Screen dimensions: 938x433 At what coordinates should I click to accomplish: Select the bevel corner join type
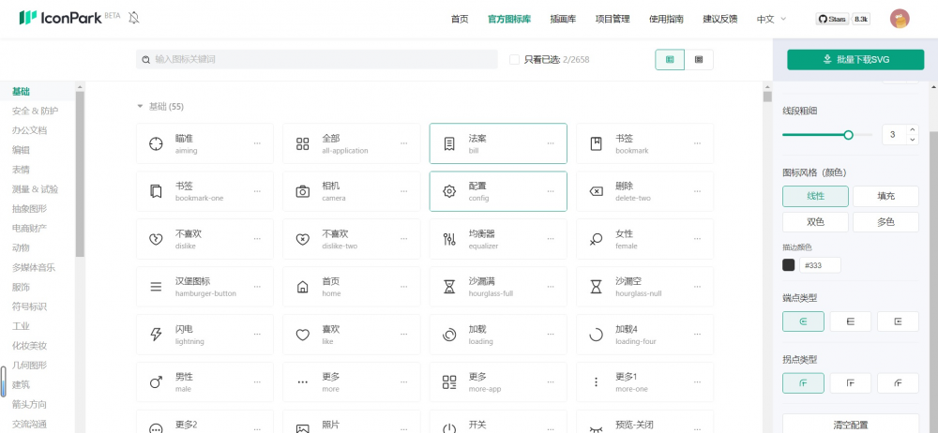[x=898, y=382]
